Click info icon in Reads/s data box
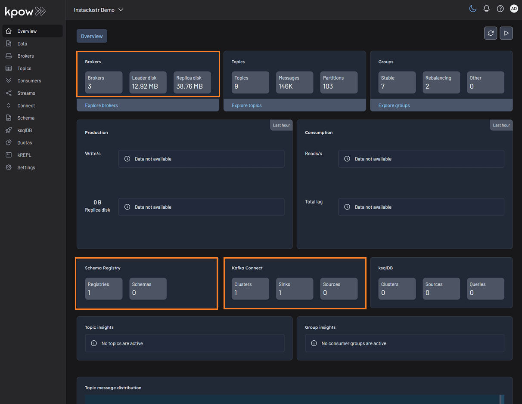 point(347,159)
